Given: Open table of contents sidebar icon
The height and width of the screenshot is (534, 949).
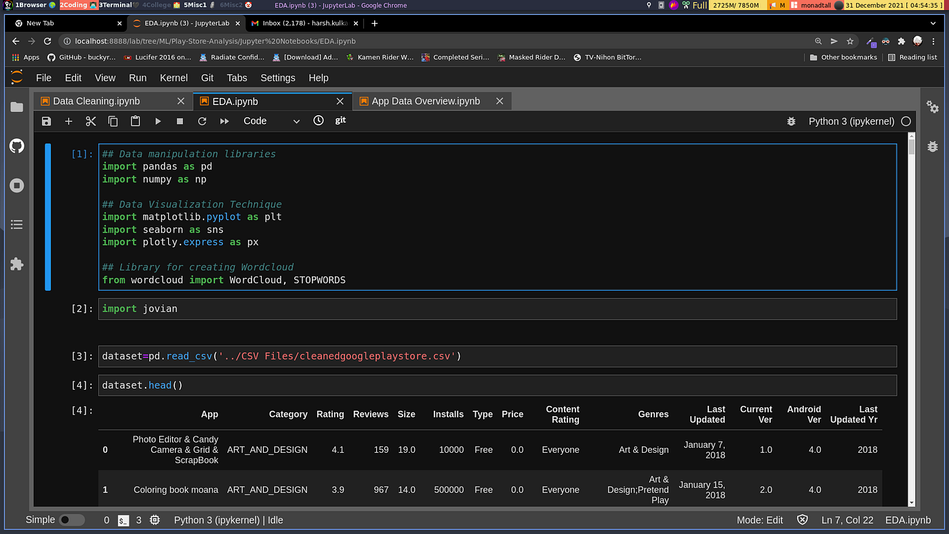Looking at the screenshot, I should (x=17, y=224).
